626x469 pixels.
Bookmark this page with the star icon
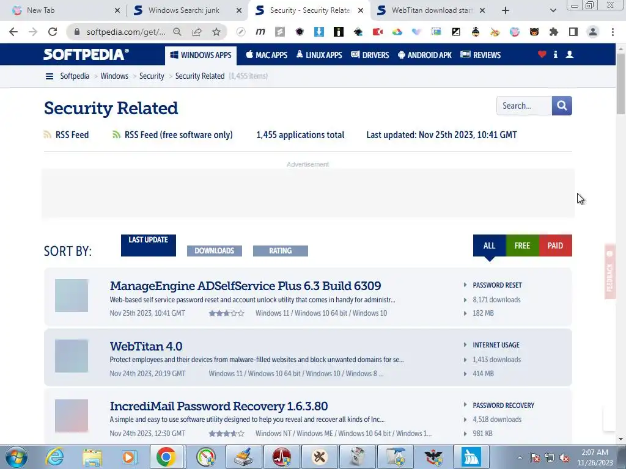coord(216,32)
